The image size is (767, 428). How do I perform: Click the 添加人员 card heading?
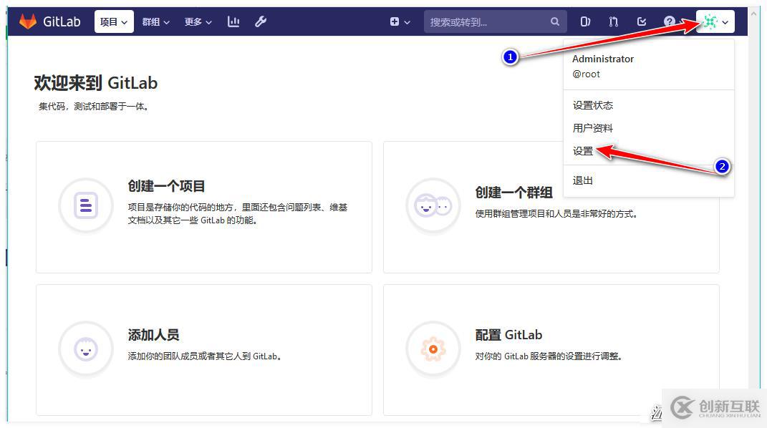[153, 335]
